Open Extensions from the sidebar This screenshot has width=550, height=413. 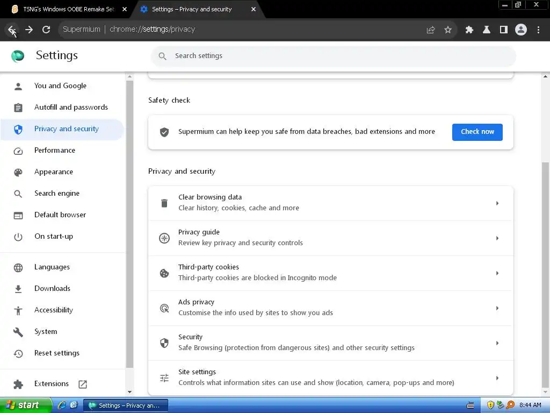(x=62, y=384)
